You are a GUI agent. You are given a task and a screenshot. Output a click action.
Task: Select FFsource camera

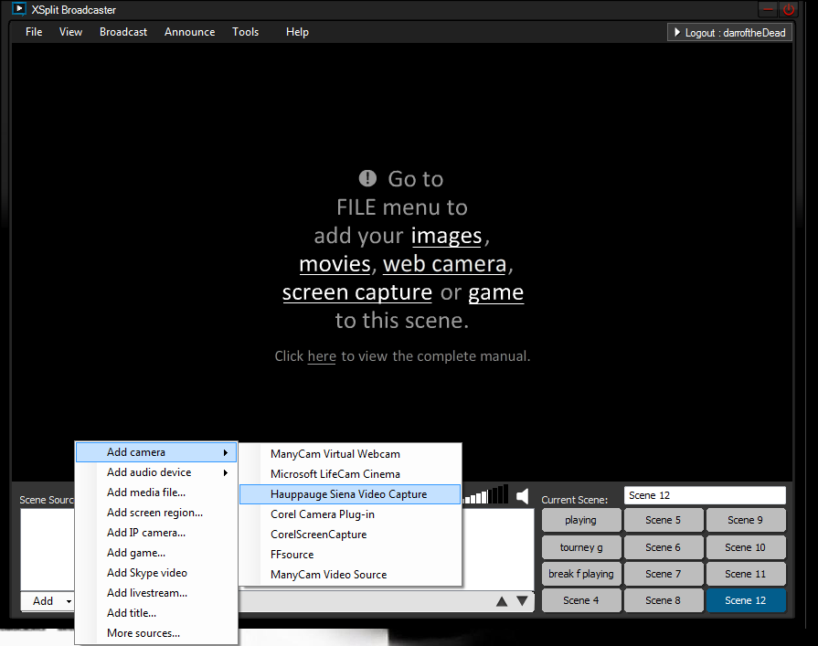(350, 555)
